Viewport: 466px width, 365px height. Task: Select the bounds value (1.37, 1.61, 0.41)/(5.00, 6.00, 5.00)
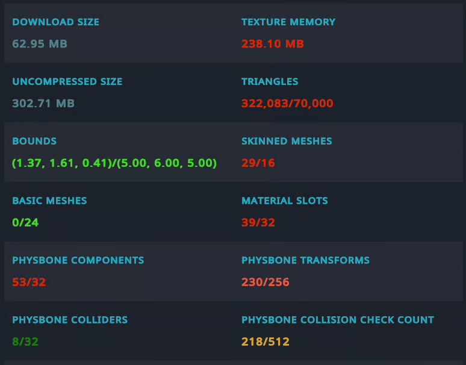(114, 163)
